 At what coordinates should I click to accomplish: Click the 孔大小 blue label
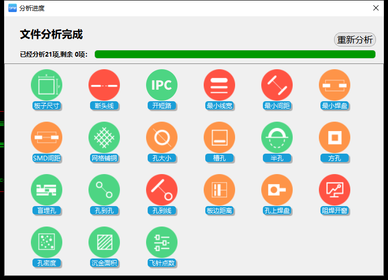pyautogui.click(x=162, y=158)
